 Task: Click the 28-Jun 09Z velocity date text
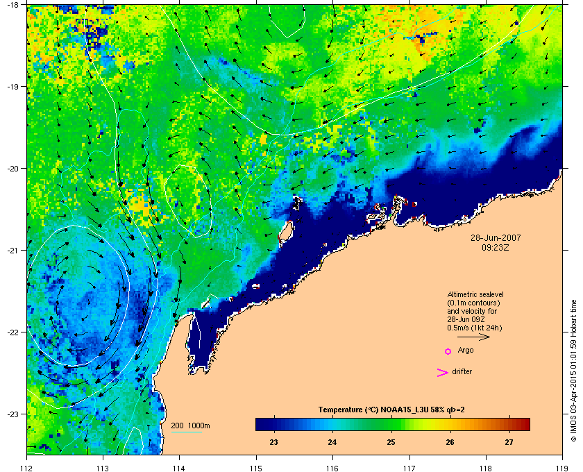(466, 319)
